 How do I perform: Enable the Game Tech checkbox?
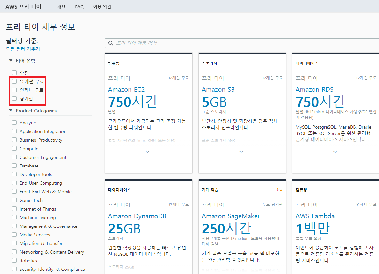click(x=14, y=200)
